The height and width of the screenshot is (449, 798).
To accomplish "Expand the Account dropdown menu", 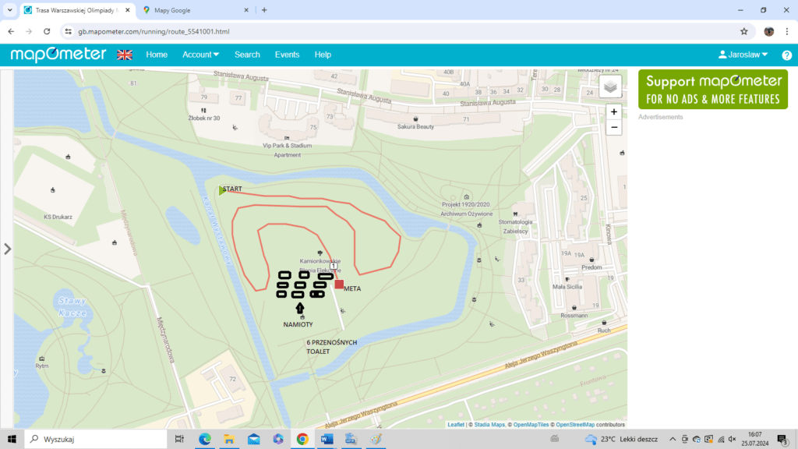I will [x=200, y=55].
